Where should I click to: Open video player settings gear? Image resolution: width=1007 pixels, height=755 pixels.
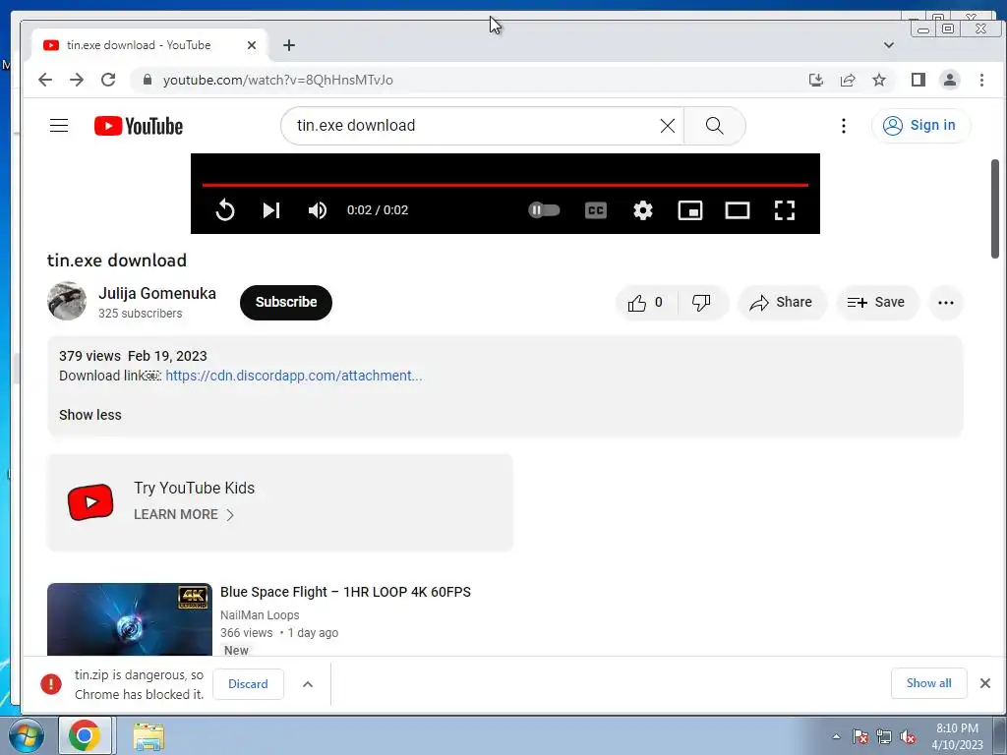[643, 210]
